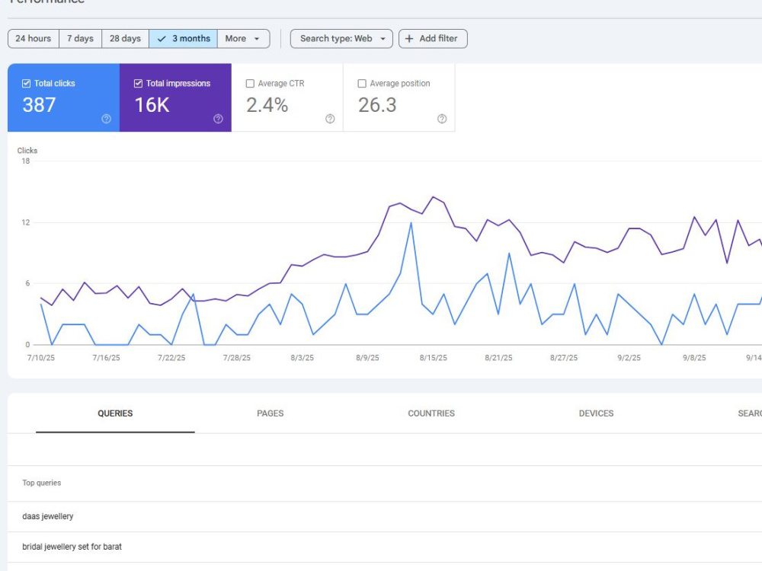Click the 2.4% average CTR value

click(x=267, y=105)
